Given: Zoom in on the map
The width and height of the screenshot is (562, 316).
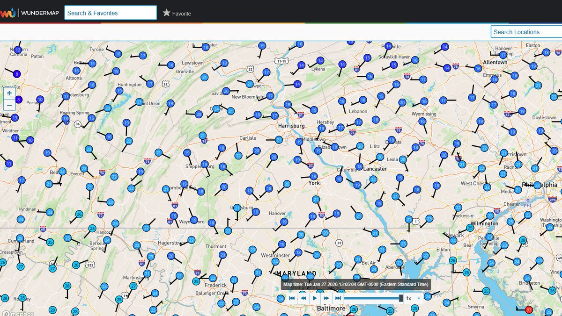Looking at the screenshot, I should (x=9, y=93).
